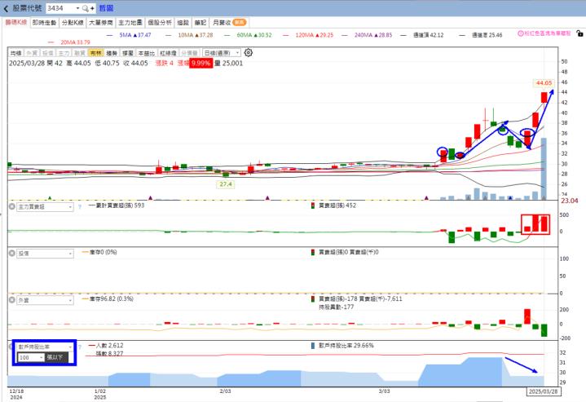Screen dimensions: 586x402
Task: Switch to the 筆記 tab
Action: tap(200, 23)
